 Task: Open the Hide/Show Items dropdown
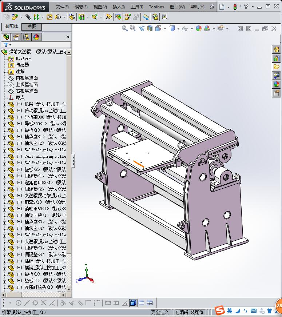192,29
